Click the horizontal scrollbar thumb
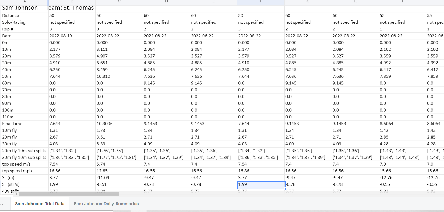Screen dimensions: 444x212 coord(69,194)
